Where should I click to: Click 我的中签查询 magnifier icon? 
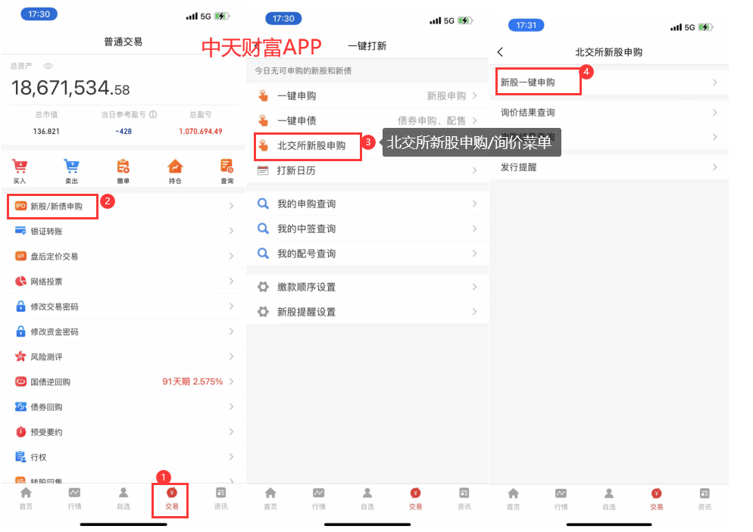point(263,229)
